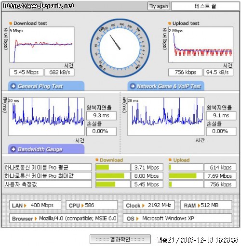Click the speedometer gauge dial
The height and width of the screenshot is (246, 241).
(x=120, y=48)
